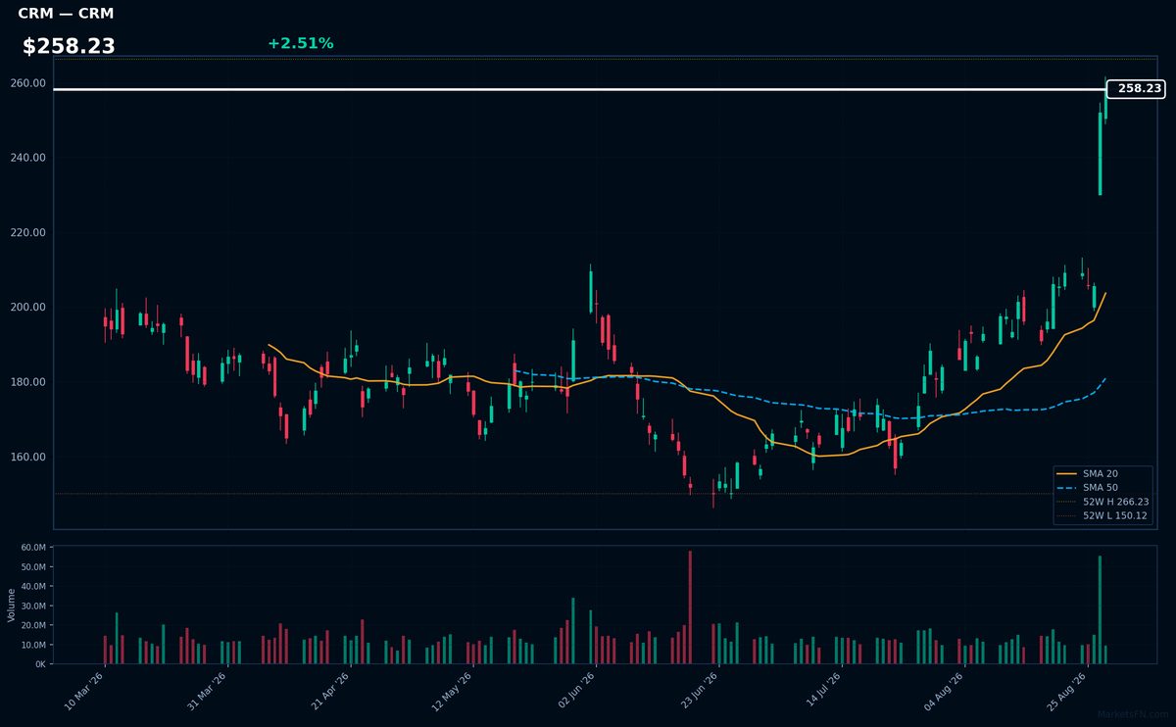The width and height of the screenshot is (1176, 727).
Task: Click the 10 Mar '26 date label
Action: (x=82, y=692)
